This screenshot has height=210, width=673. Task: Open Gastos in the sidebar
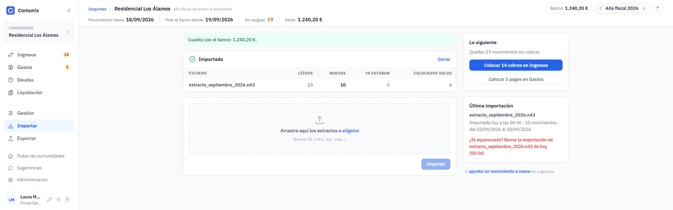[39, 67]
